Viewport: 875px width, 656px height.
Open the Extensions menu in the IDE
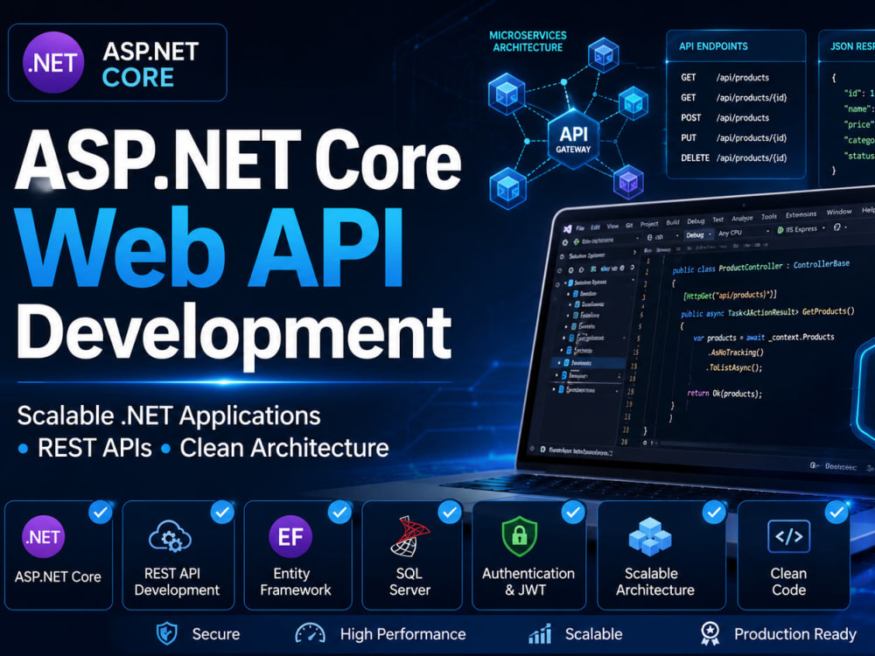coord(801,214)
